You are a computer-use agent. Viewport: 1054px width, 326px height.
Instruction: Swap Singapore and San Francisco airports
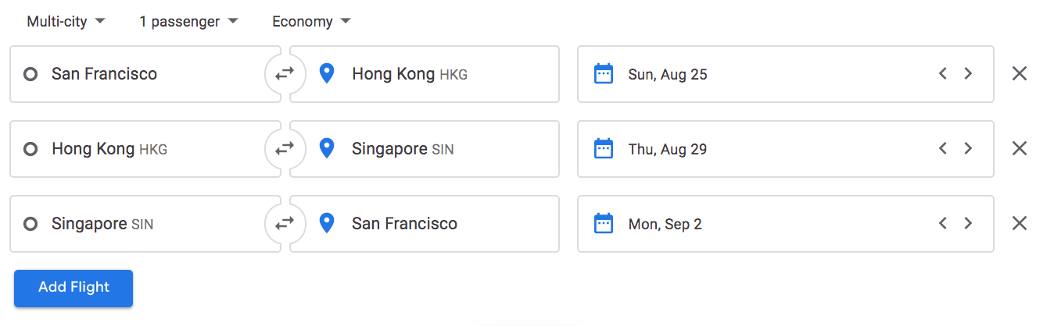(x=285, y=224)
